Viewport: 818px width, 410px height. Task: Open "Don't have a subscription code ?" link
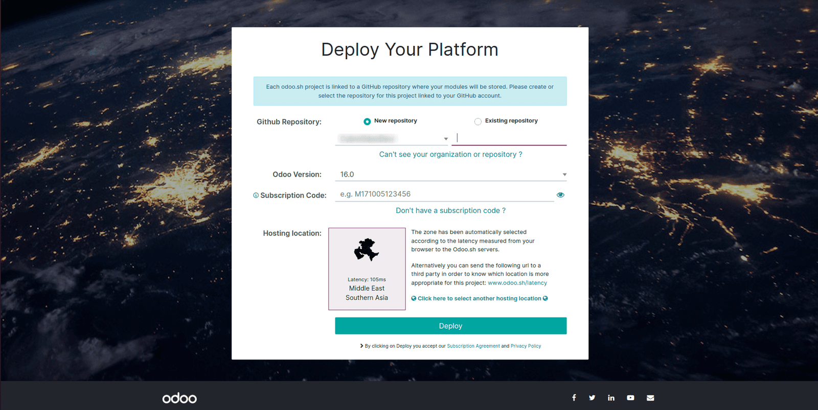[451, 210]
